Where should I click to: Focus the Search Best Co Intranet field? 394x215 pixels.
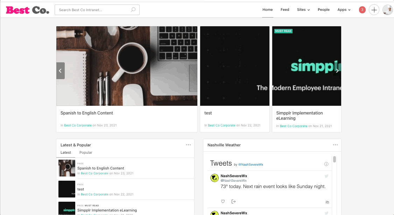pos(97,10)
